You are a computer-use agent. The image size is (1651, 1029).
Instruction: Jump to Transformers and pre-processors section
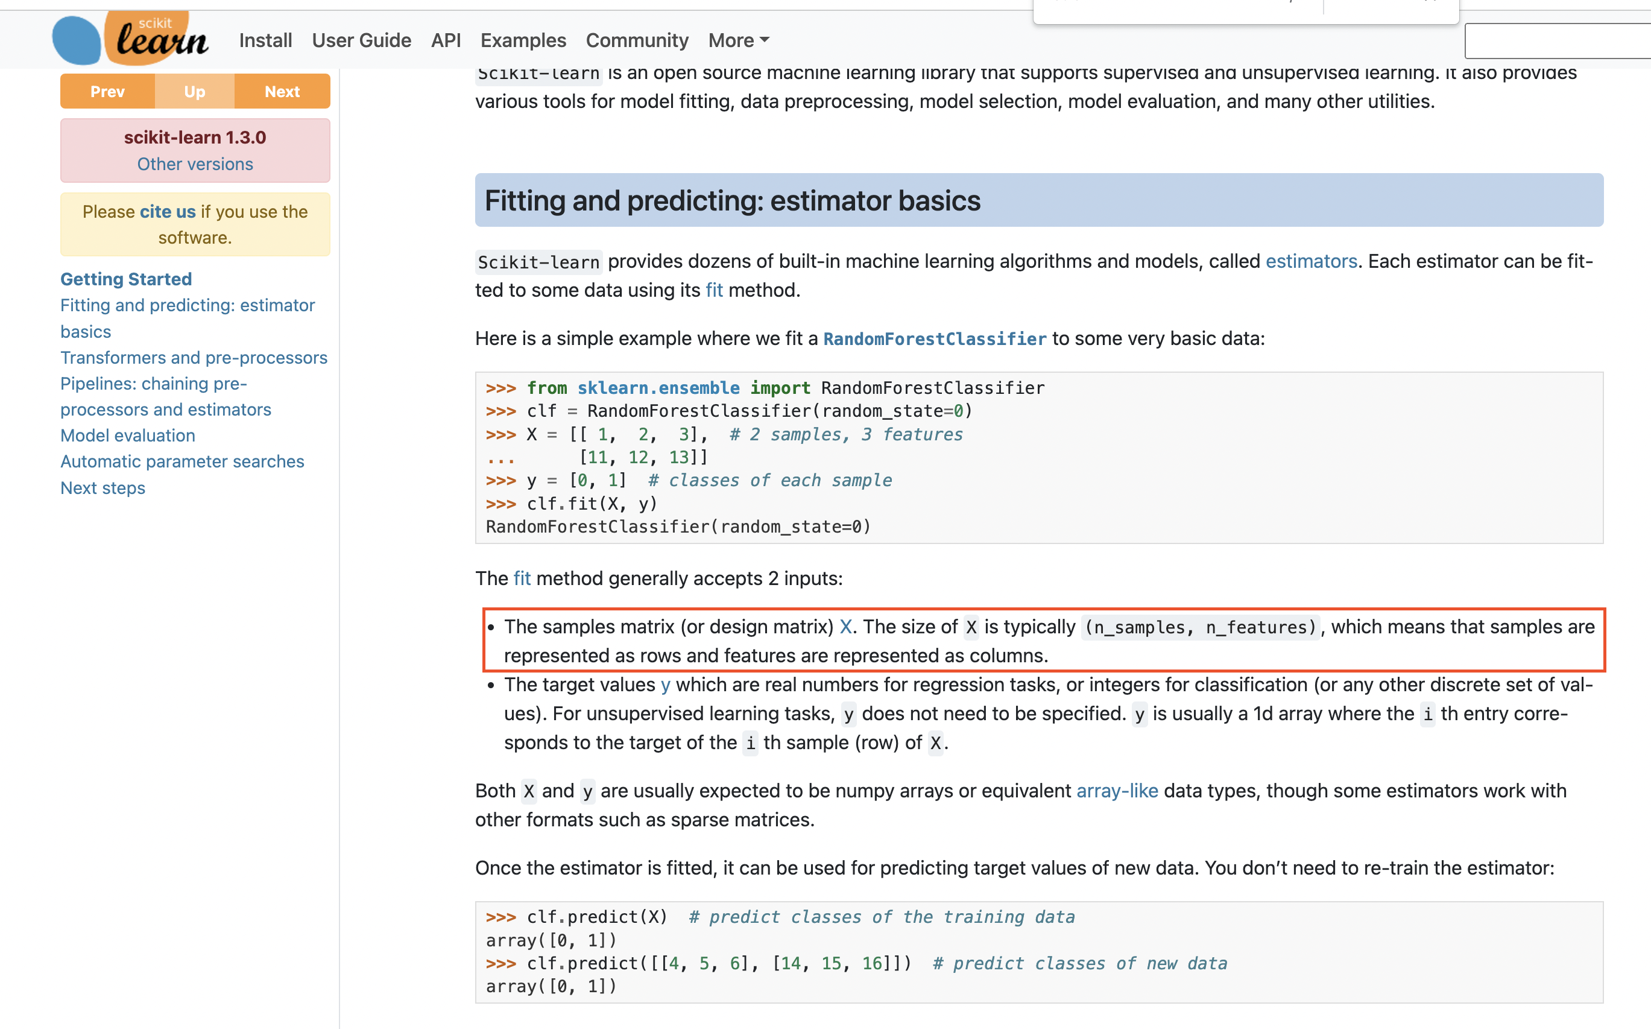coord(193,357)
